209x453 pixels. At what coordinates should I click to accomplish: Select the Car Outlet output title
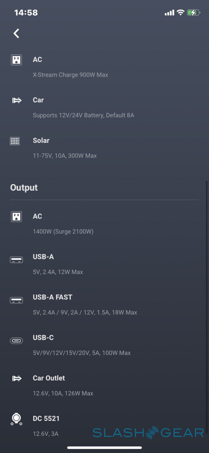click(49, 378)
